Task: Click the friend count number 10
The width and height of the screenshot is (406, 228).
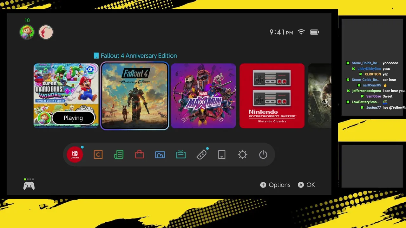Action: coord(27,20)
